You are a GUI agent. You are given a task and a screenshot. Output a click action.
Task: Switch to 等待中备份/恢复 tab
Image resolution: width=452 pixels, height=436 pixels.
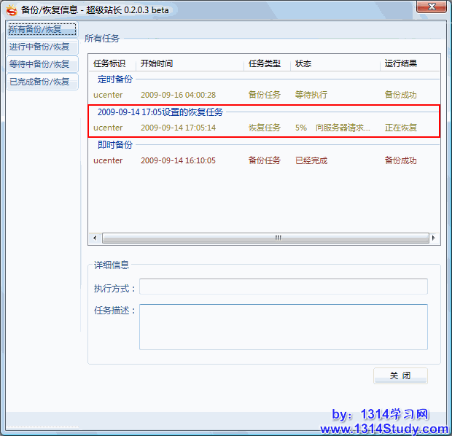pyautogui.click(x=41, y=64)
